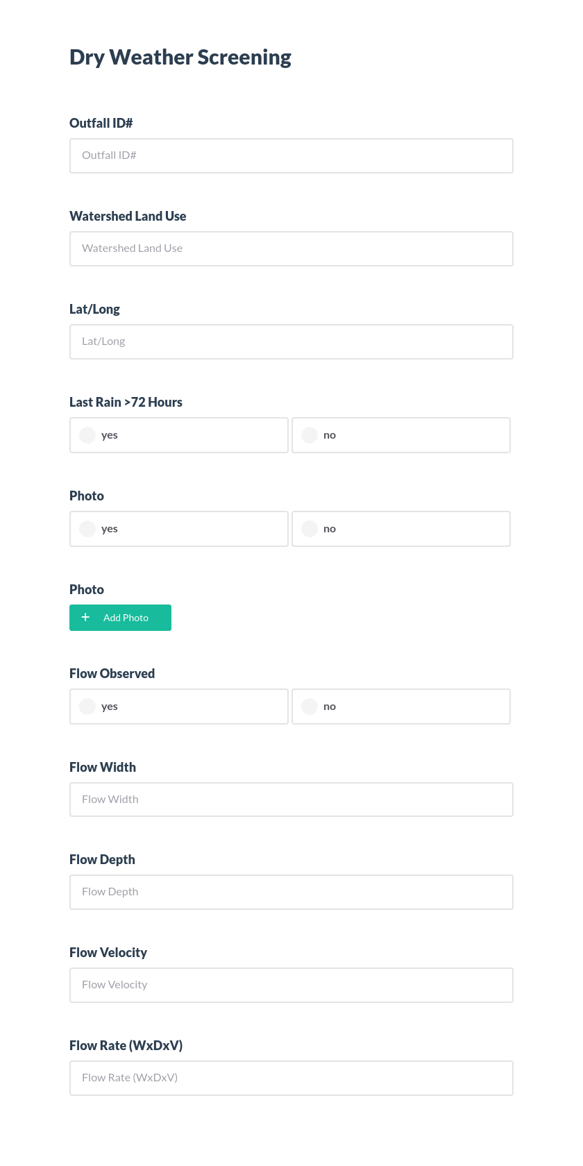Click inside the Flow Velocity field

click(x=291, y=984)
